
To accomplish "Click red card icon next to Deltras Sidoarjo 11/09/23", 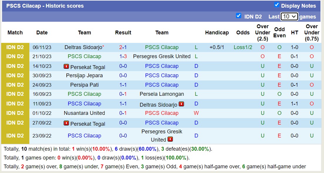I will 181,104.
